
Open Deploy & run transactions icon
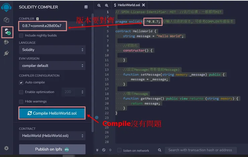pos(6,42)
